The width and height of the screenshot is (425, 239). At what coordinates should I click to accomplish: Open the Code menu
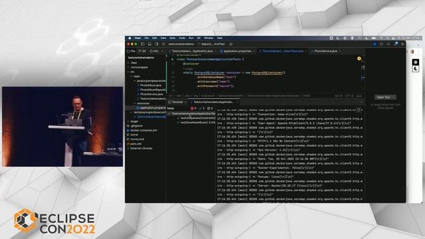[182, 39]
